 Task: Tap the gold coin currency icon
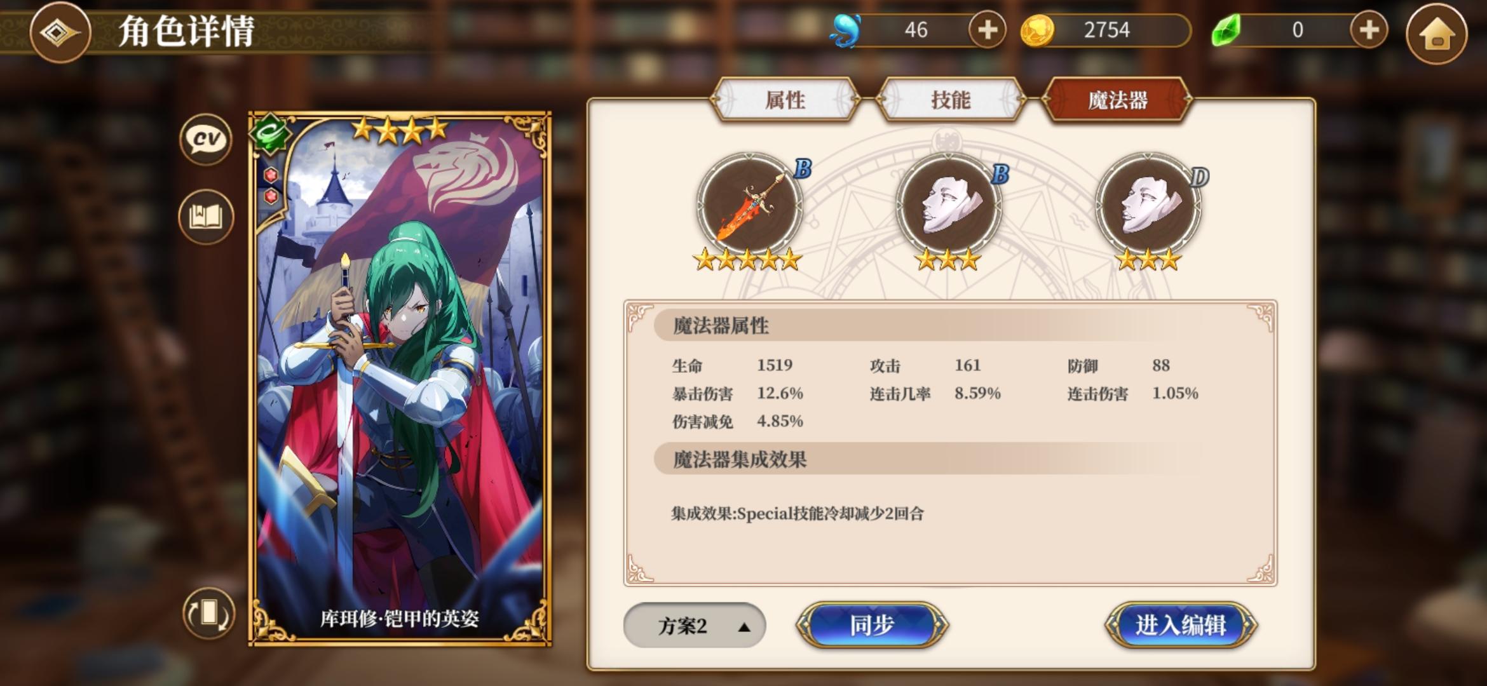pyautogui.click(x=1037, y=30)
